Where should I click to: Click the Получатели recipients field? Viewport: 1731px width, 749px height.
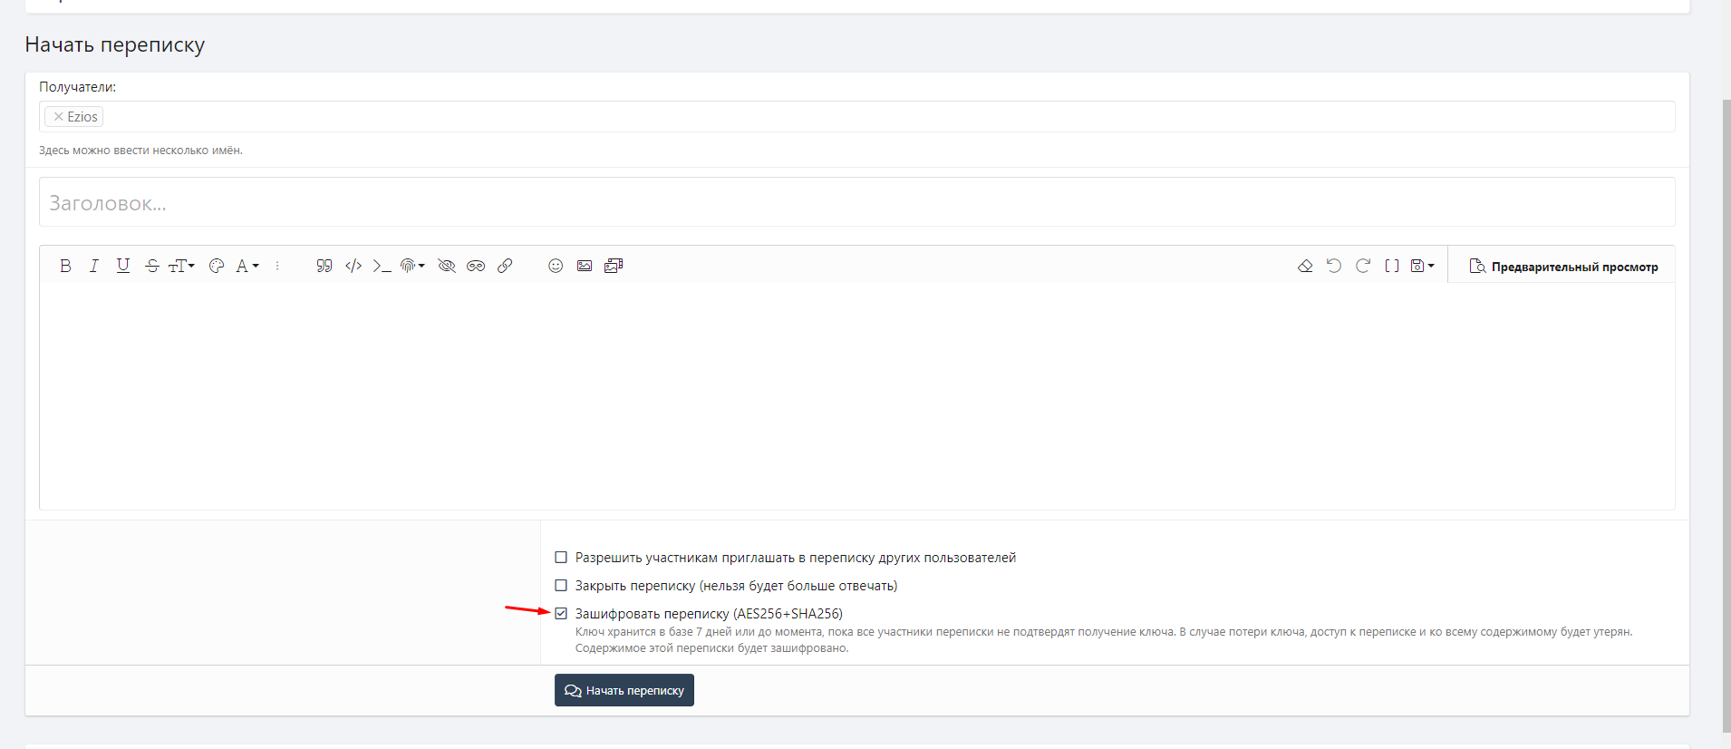(x=856, y=116)
